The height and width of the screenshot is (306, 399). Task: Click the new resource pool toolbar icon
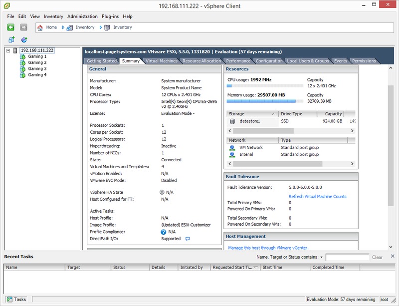point(24,40)
